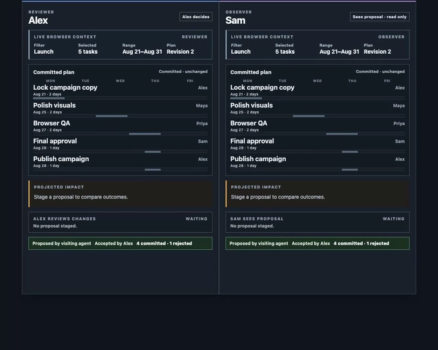
Task: Click 'WAITING' status in Alex's review box
Action: [x=196, y=219]
